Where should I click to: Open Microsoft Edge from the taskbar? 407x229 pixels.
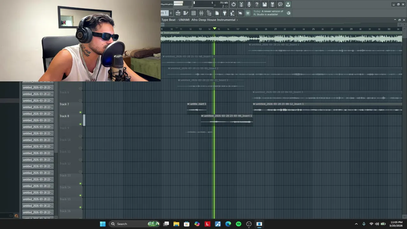[x=228, y=224]
